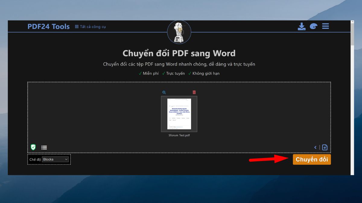The width and height of the screenshot is (362, 203).
Task: Add another file with plus icon
Action: [x=325, y=147]
